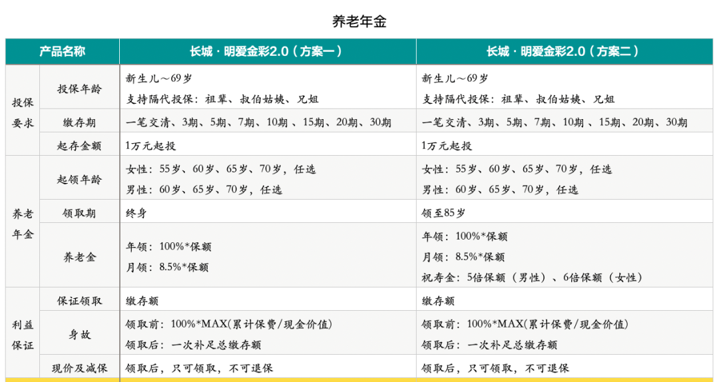Select 一笔交清、3期 缴存期 text under 方案一
This screenshot has width=719, height=382.
(x=258, y=122)
